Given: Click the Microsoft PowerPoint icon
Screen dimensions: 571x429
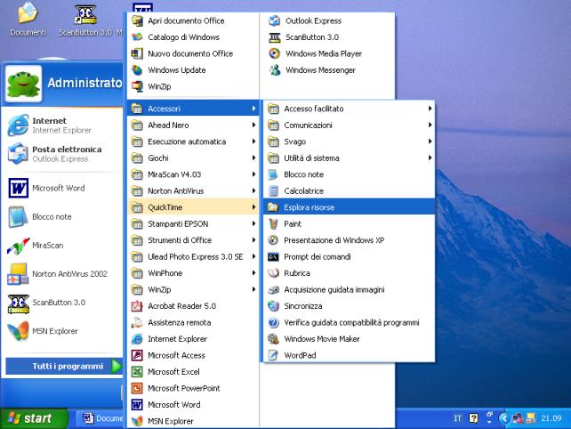Looking at the screenshot, I should click(137, 388).
